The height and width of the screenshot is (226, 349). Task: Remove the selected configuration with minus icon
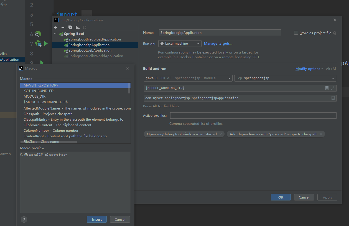pos(63,27)
